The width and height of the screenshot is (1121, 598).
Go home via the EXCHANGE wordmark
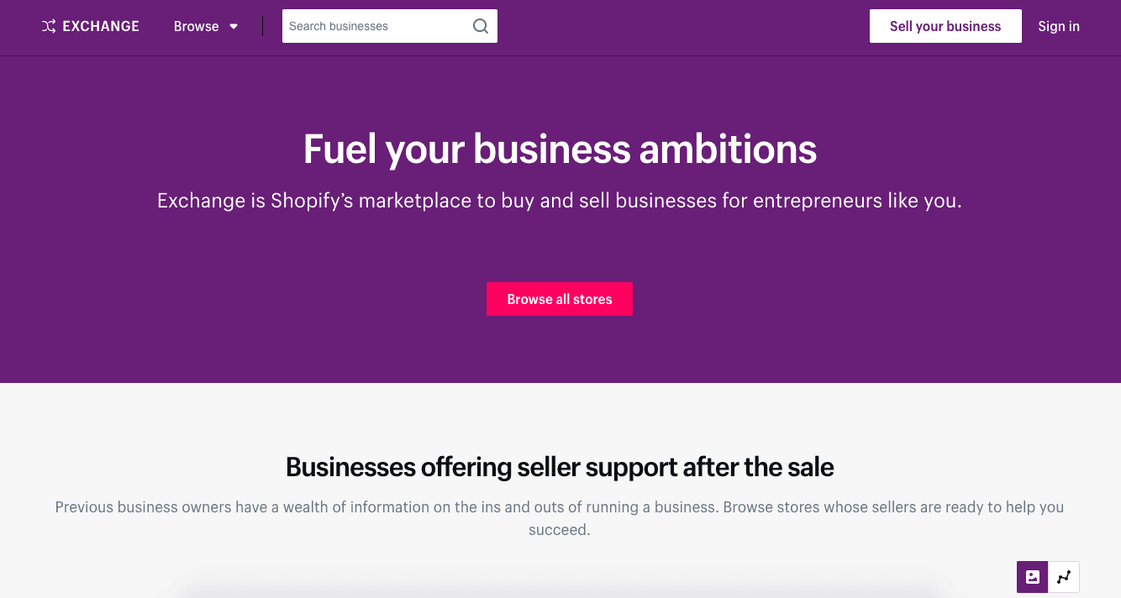coord(101,27)
